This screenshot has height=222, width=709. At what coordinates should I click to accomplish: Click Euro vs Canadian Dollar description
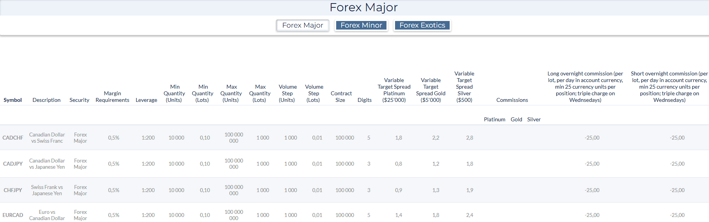[47, 215]
